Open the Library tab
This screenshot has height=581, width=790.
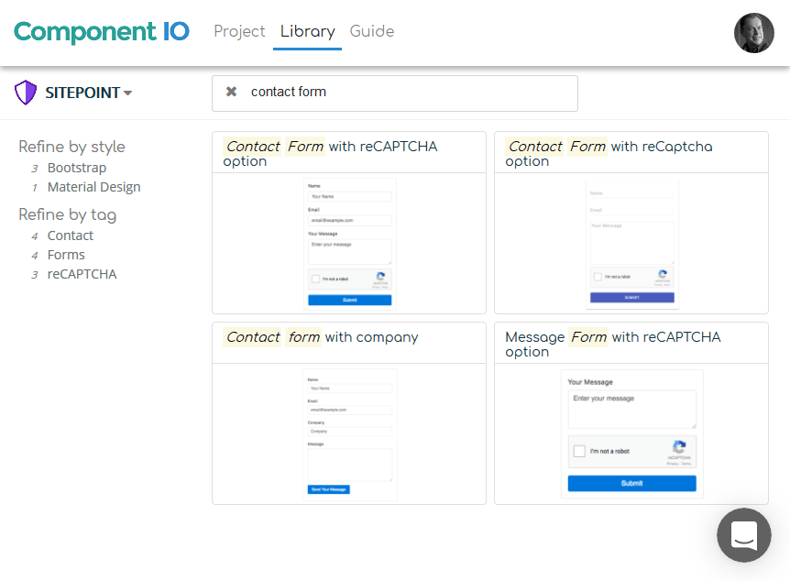click(307, 31)
